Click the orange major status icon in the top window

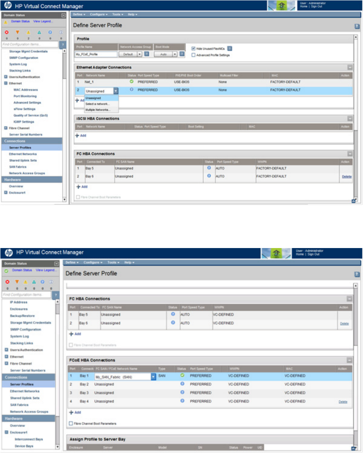pos(17,33)
